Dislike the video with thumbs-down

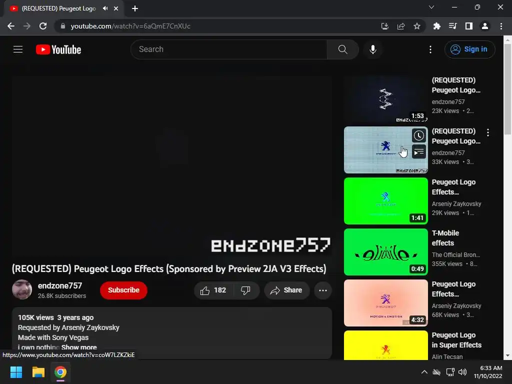[246, 290]
